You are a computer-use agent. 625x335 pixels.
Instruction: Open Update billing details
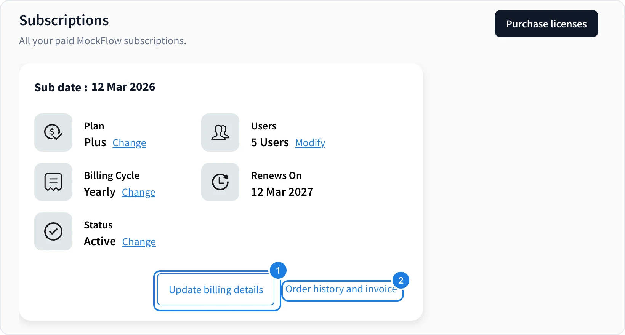pos(216,290)
